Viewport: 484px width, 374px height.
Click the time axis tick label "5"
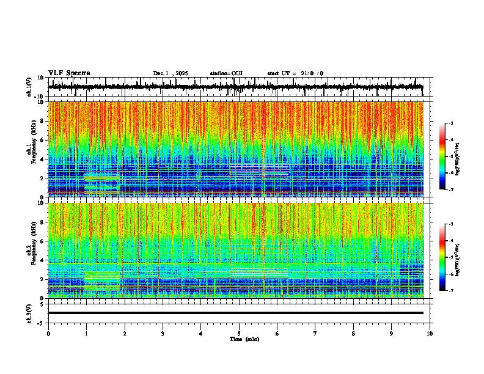tap(239, 334)
